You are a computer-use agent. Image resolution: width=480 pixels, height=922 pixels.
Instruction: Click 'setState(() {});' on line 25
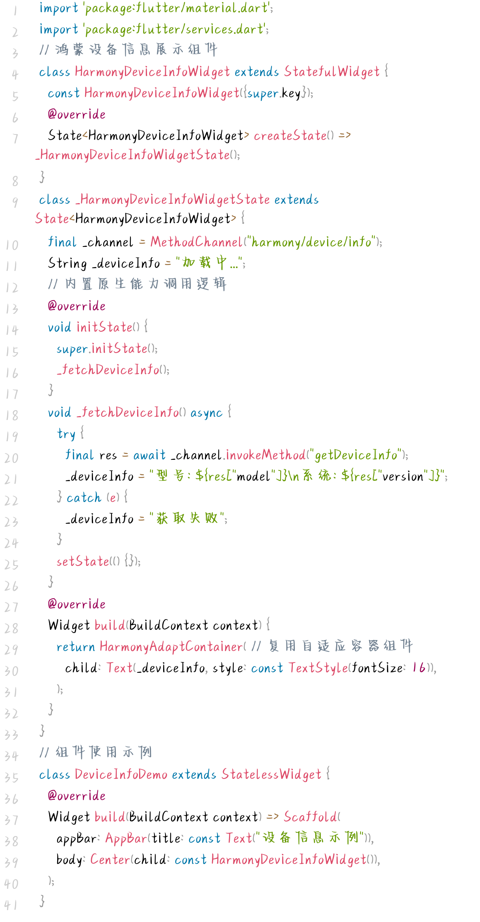point(99,562)
